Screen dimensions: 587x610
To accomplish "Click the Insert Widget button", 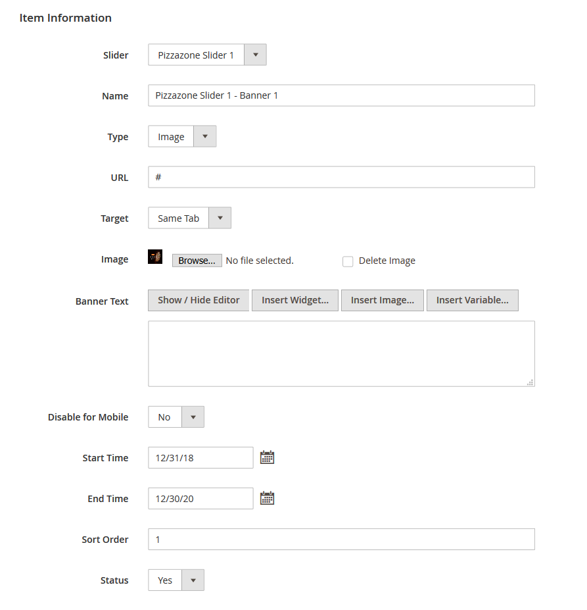I will click(x=295, y=300).
